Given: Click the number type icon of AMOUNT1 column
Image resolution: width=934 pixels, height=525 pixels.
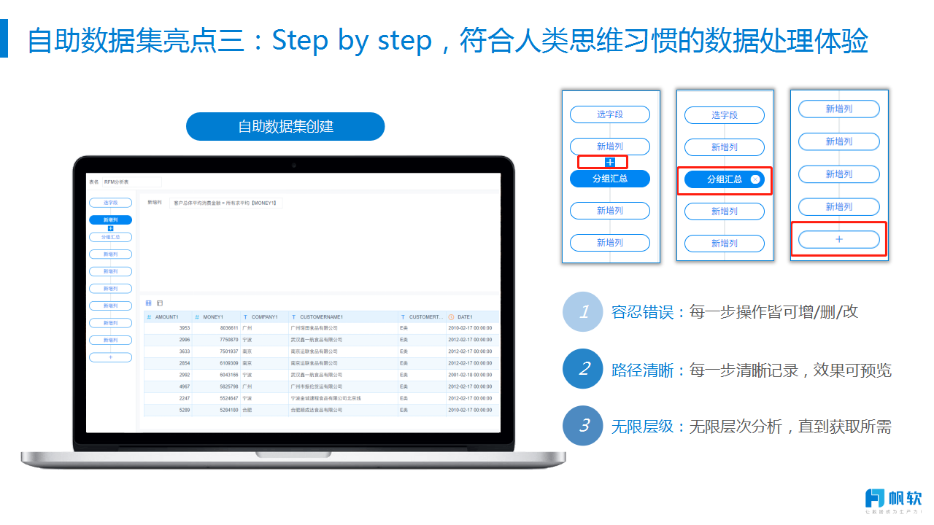Looking at the screenshot, I should [x=150, y=317].
